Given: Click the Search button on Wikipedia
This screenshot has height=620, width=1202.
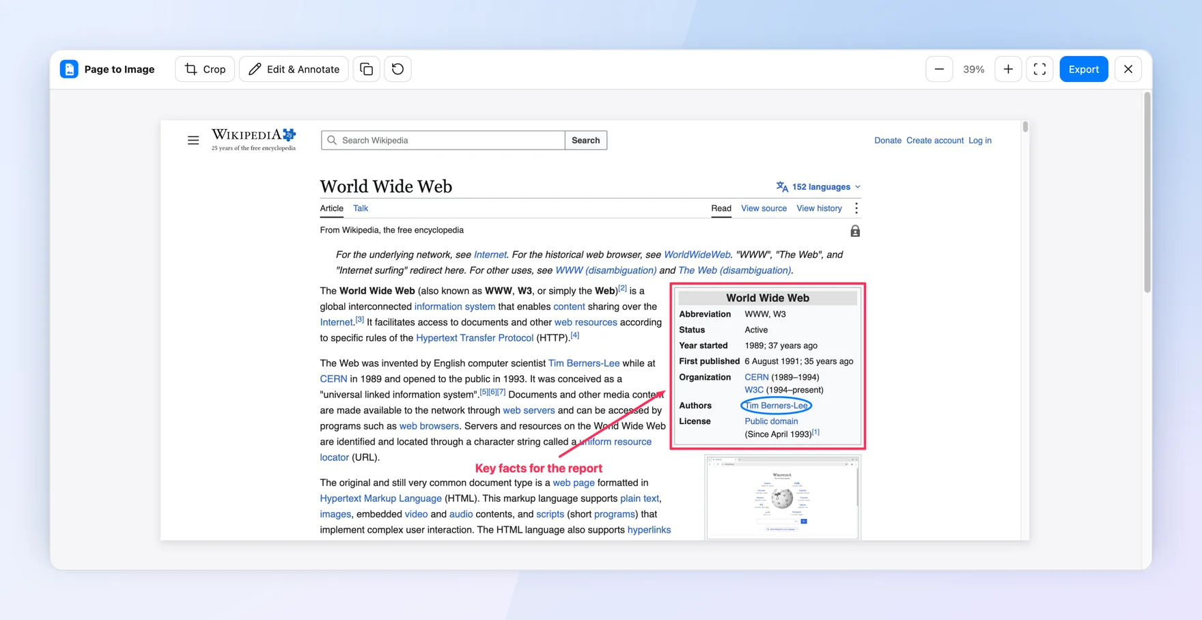Looking at the screenshot, I should (x=586, y=140).
